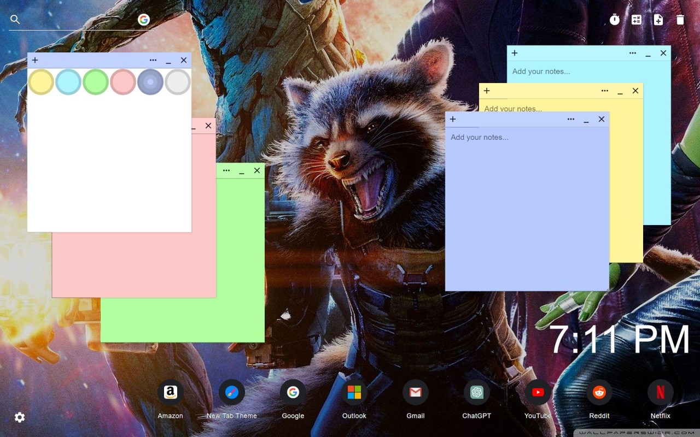Viewport: 700px width, 437px height.
Task: Open the Netflix shortcut
Action: 661,392
